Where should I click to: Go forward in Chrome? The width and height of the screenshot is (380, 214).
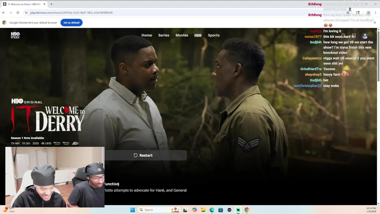11,12
